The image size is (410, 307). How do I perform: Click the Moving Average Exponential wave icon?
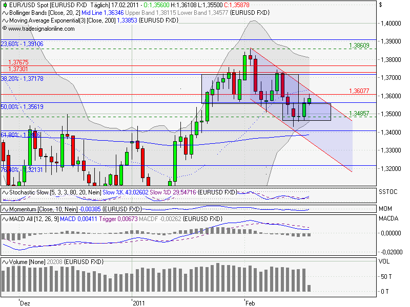tap(5, 19)
